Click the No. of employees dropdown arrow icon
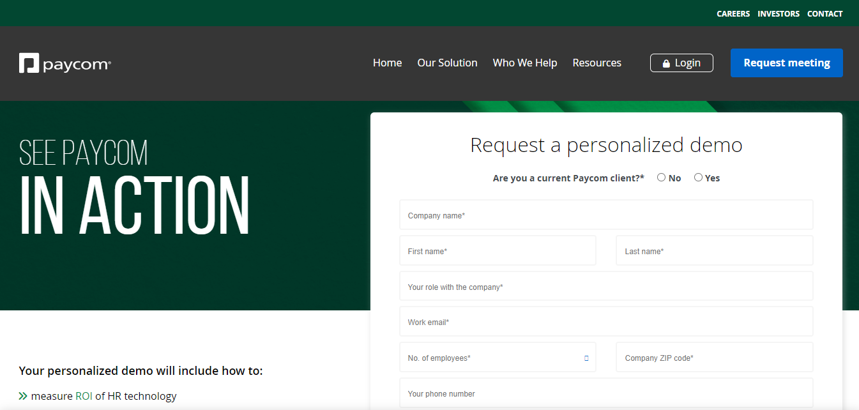 586,358
